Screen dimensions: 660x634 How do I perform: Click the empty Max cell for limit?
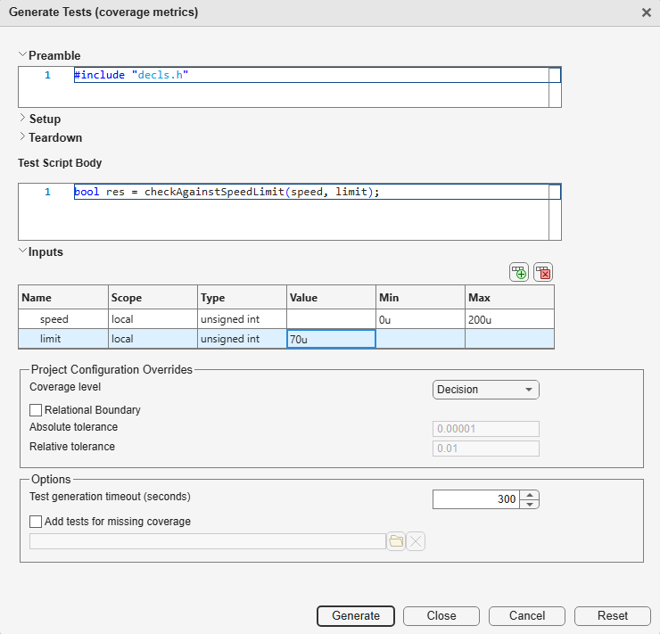[510, 339]
